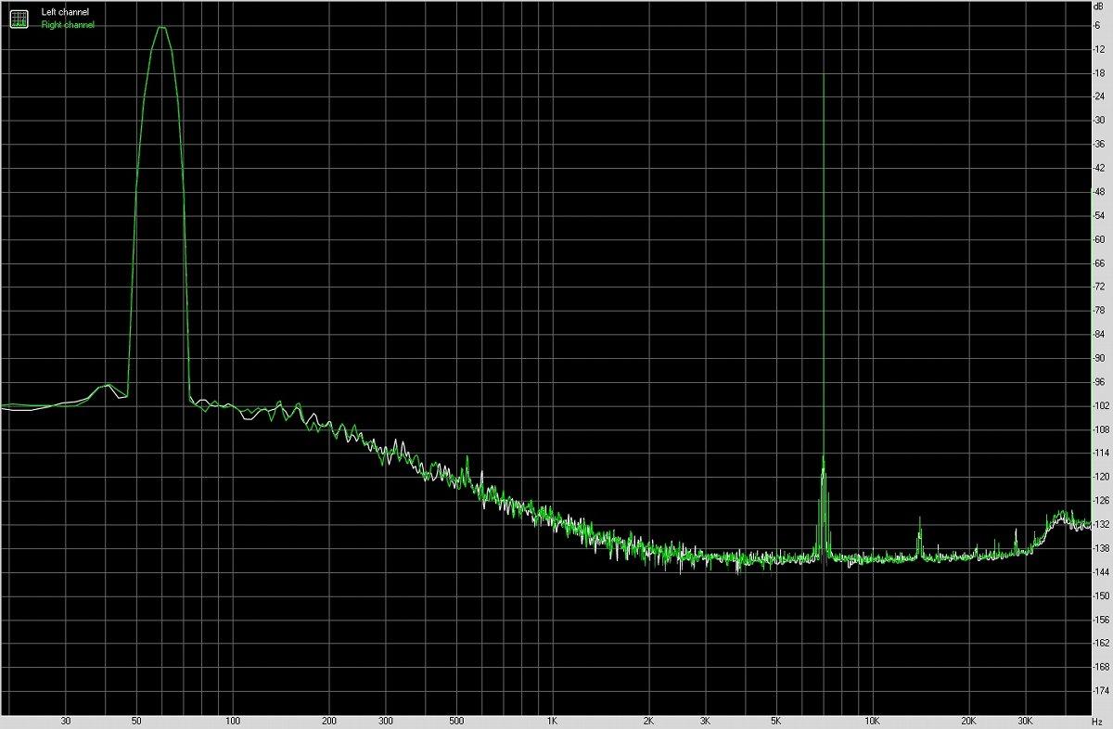Screen dimensions: 1113x729
Task: Click the -114 dB axis label
Action: click(x=1101, y=453)
